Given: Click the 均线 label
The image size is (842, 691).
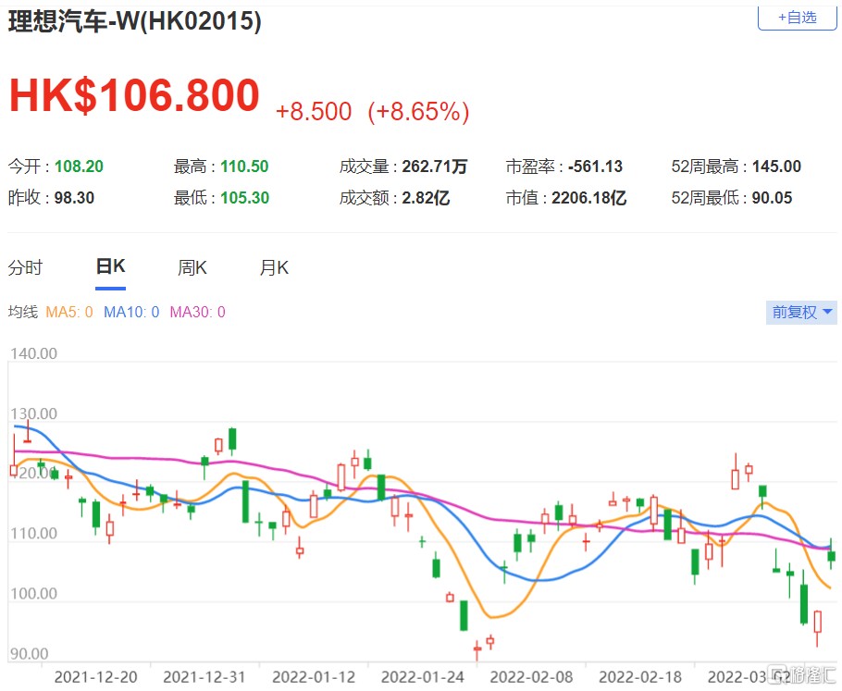Looking at the screenshot, I should point(22,313).
